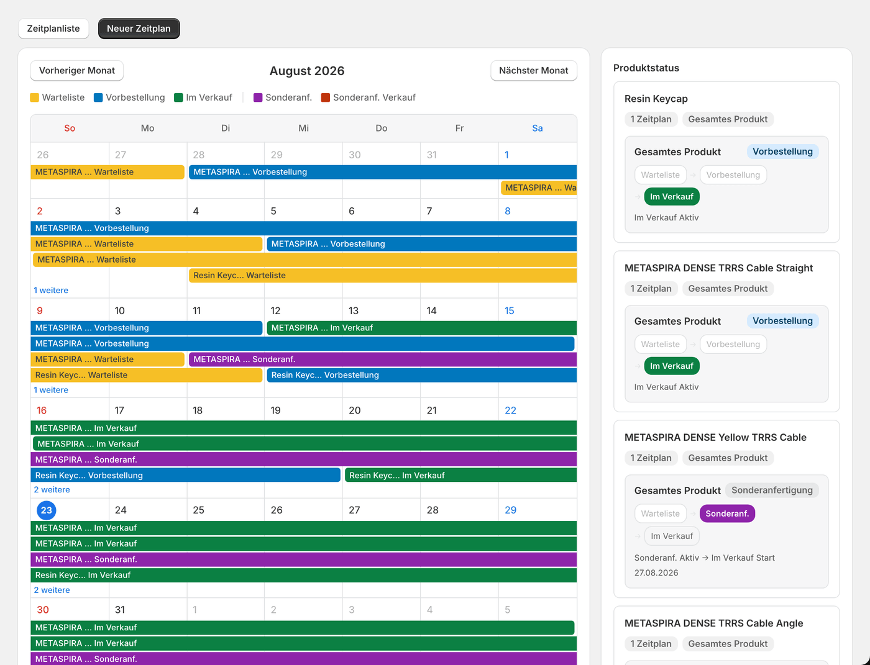Show '1 weitere' events for August 9

[x=51, y=390]
